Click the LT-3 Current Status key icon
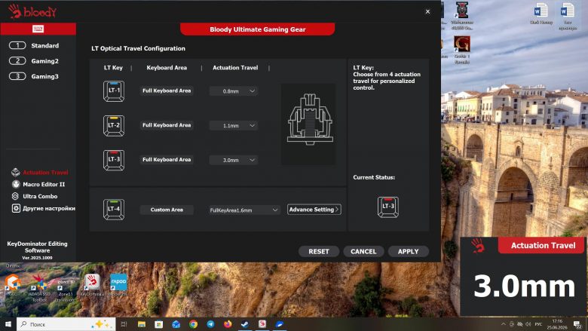Viewport: 588px width, 331px height. click(388, 207)
